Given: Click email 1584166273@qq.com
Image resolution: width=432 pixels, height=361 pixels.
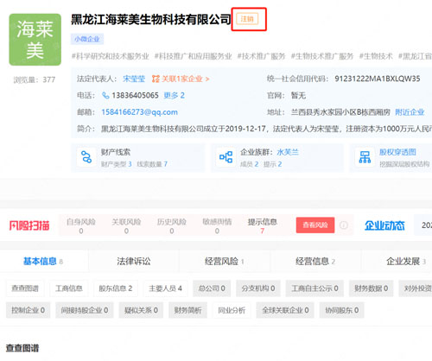Looking at the screenshot, I should pyautogui.click(x=139, y=112).
